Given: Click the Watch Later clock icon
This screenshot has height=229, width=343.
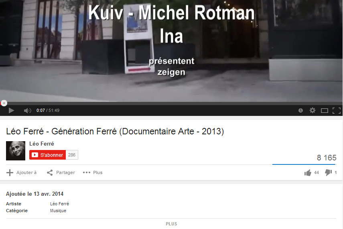Looking at the screenshot, I should [x=300, y=110].
